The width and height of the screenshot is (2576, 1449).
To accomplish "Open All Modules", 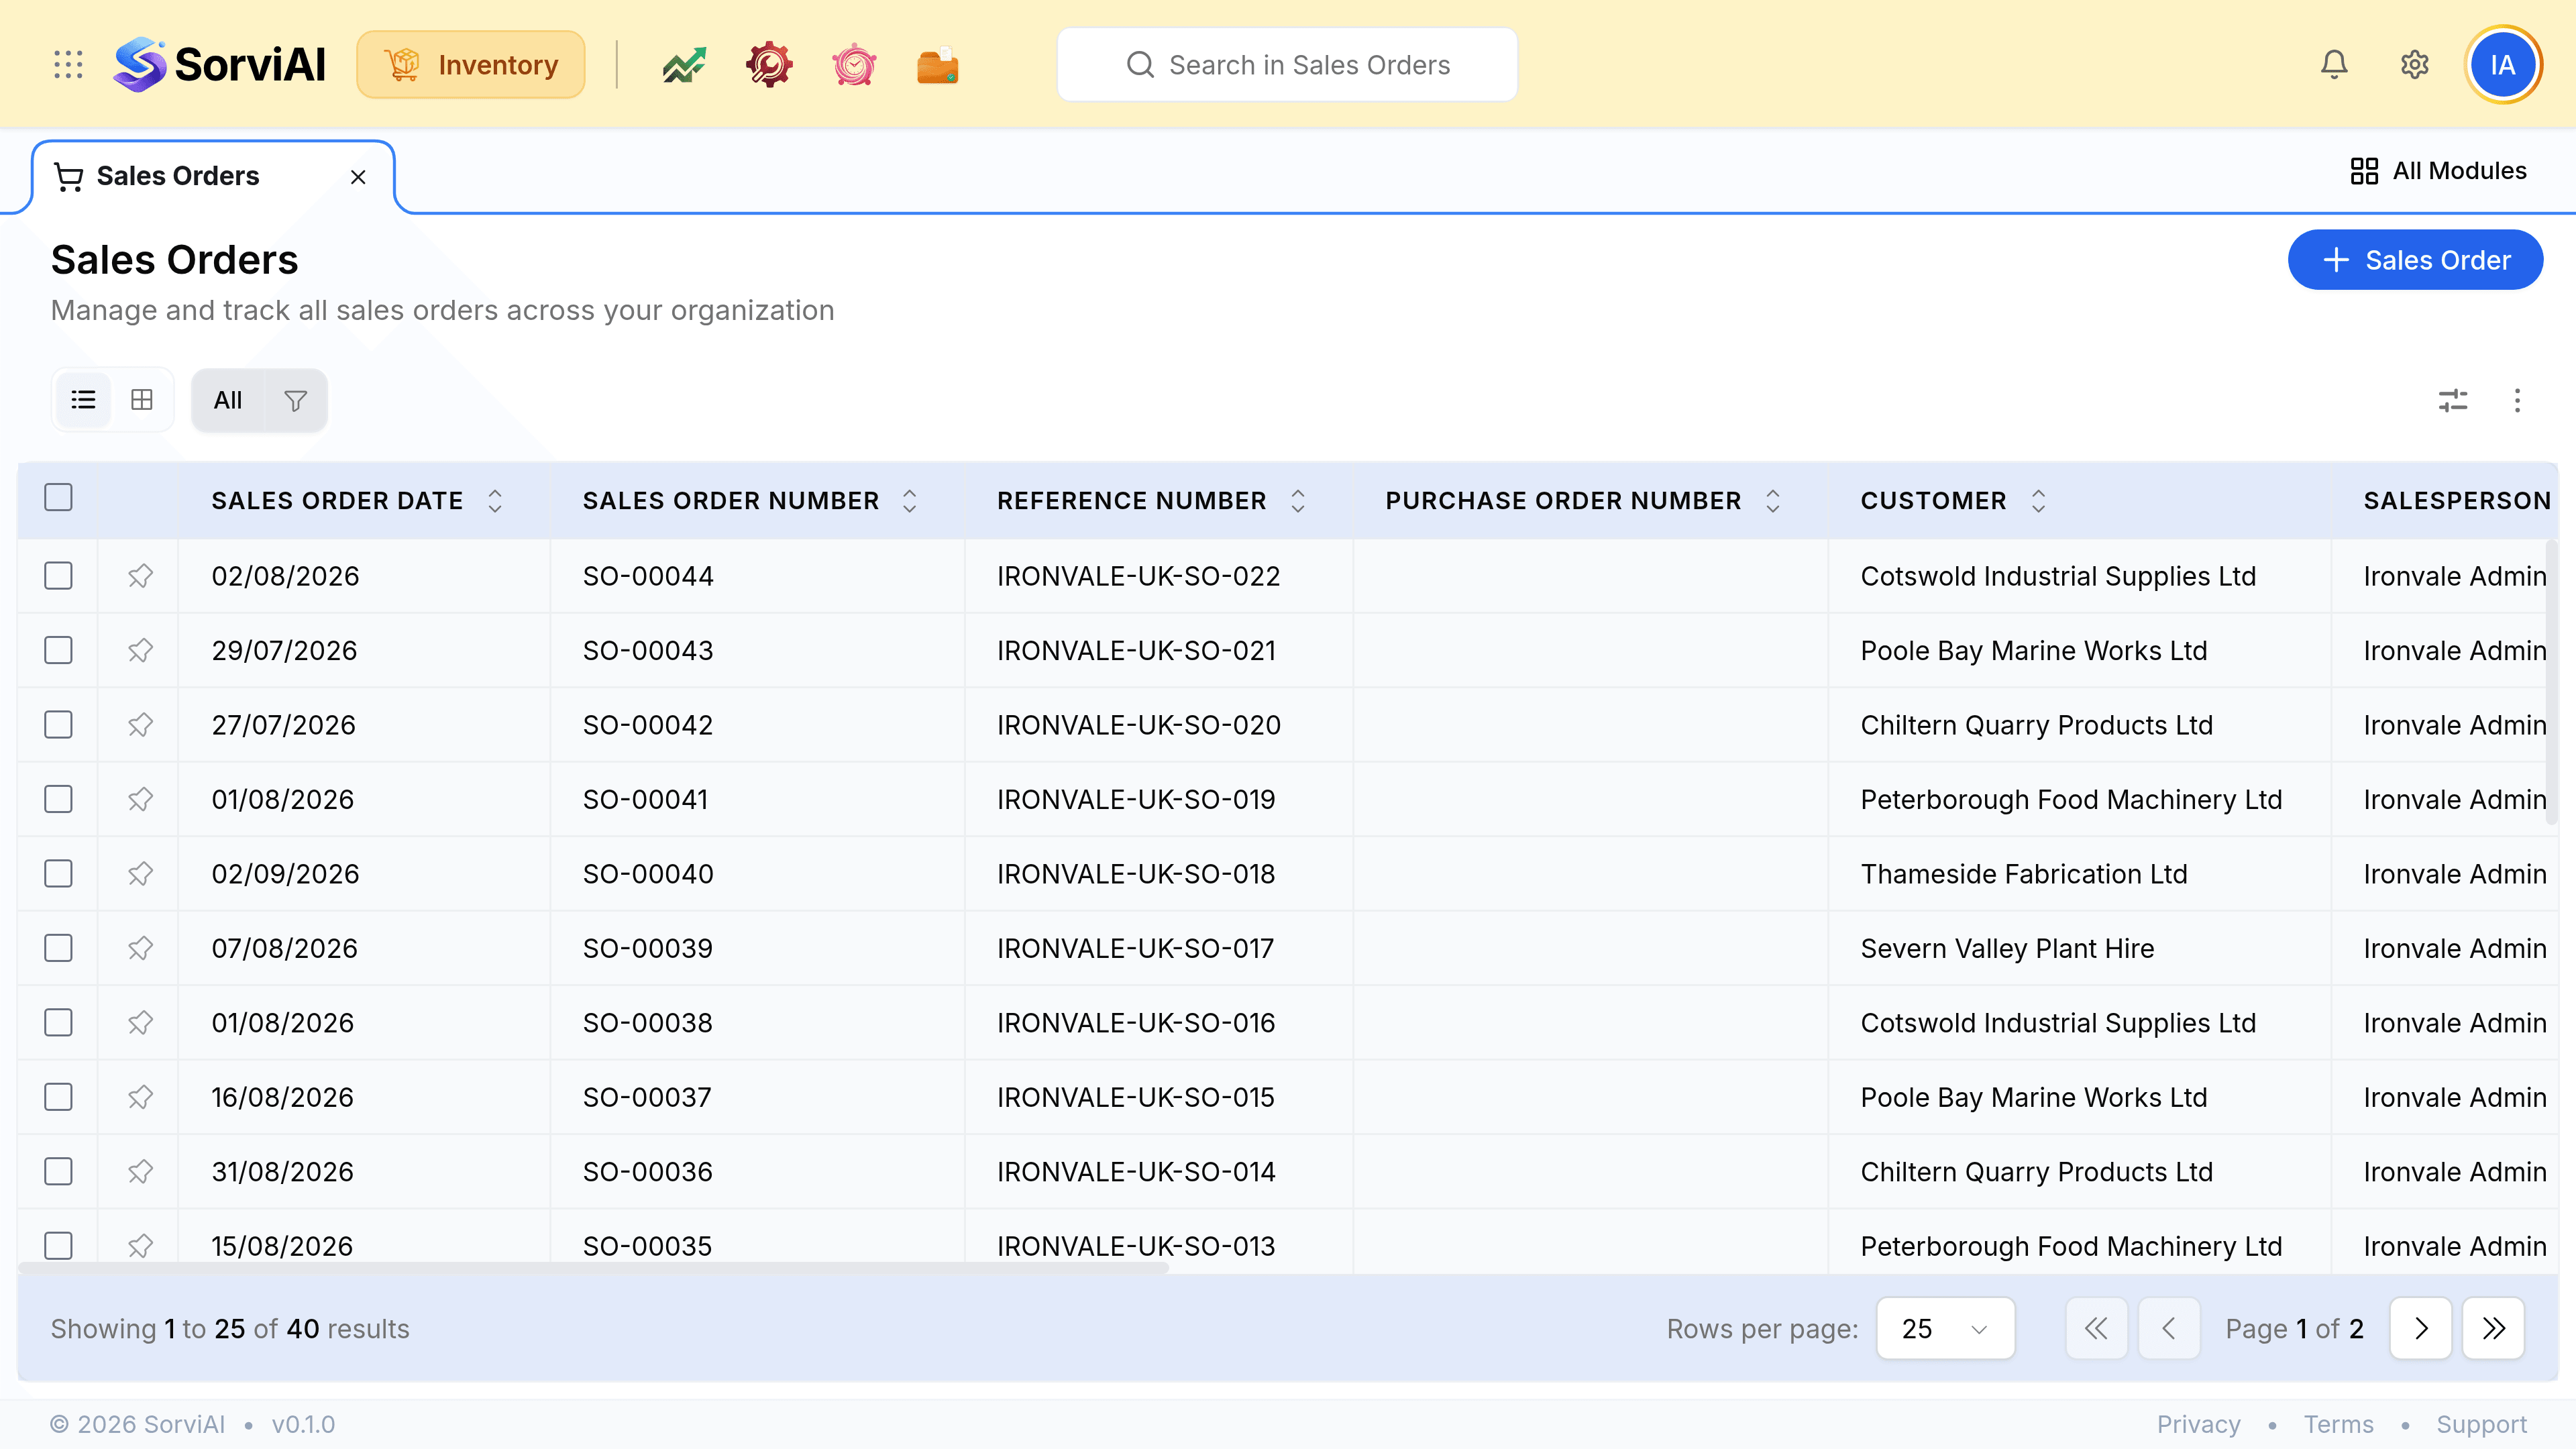I will (2439, 171).
